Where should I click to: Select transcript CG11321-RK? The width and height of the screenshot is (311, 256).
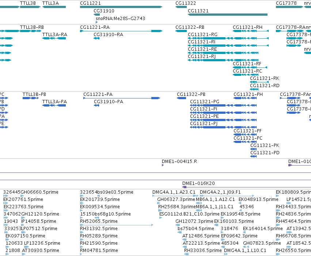coord(265,78)
